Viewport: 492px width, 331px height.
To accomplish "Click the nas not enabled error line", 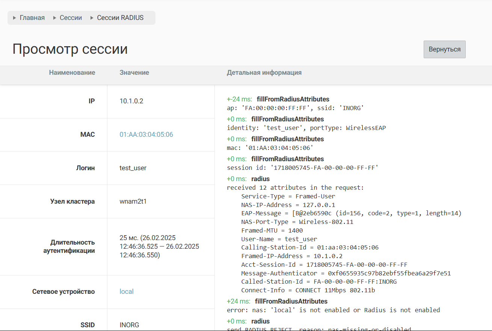I will [x=333, y=310].
